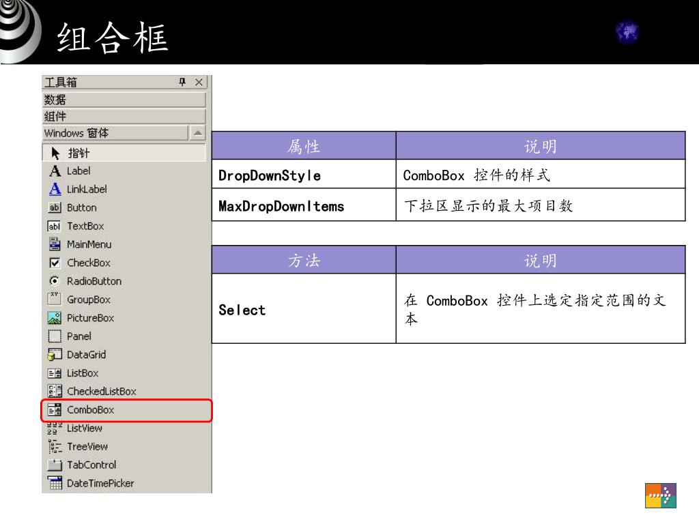This screenshot has width=699, height=524.
Task: Select the RadioButton control icon
Action: (55, 281)
